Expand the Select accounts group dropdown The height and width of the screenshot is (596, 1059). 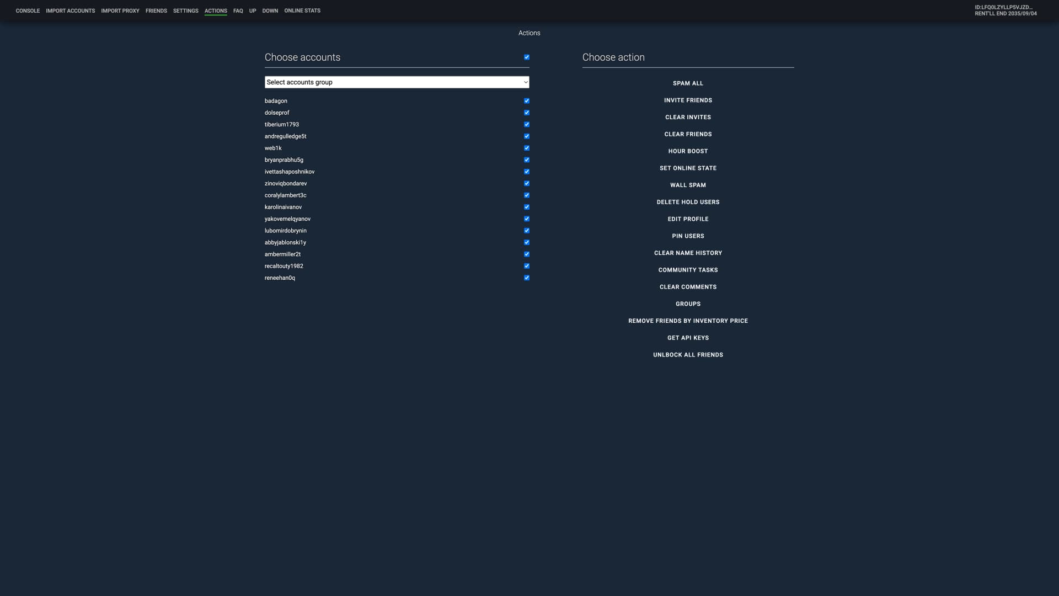click(397, 82)
